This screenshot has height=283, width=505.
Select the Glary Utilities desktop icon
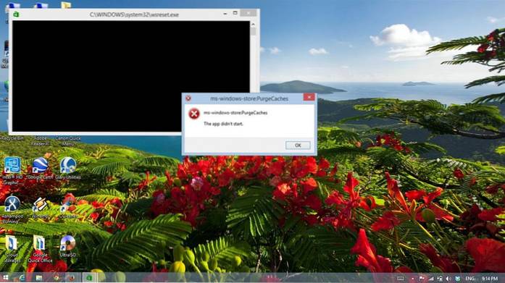click(x=68, y=169)
